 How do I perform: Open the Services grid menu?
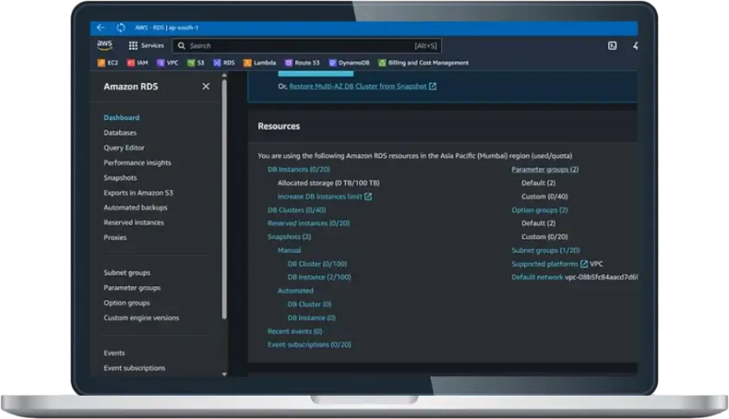pyautogui.click(x=133, y=46)
